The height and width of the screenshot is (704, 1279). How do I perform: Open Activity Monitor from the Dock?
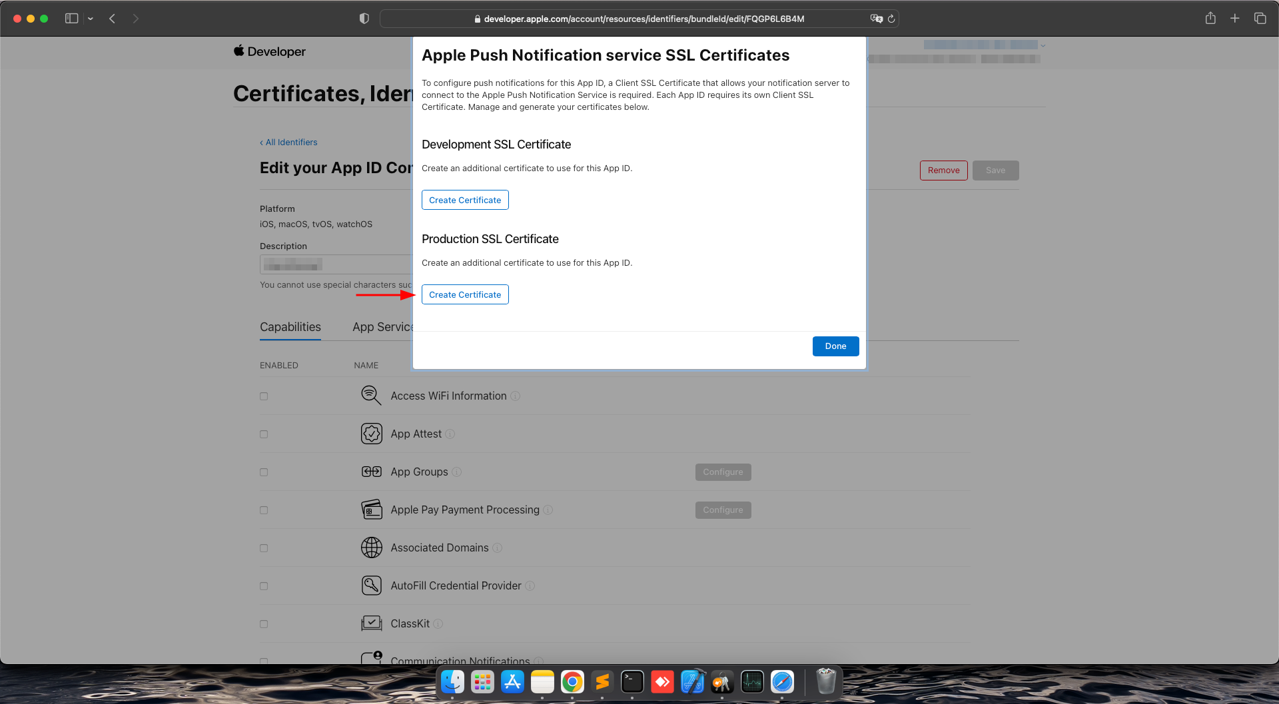tap(752, 682)
